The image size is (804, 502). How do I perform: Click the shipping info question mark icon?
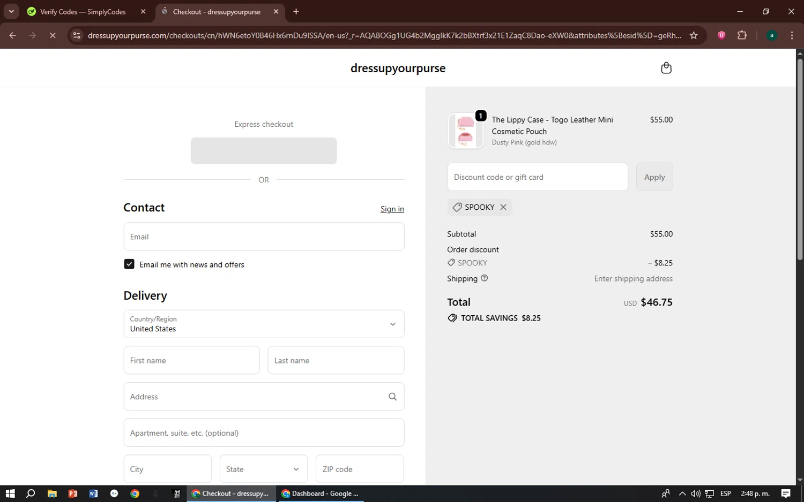pyautogui.click(x=485, y=278)
